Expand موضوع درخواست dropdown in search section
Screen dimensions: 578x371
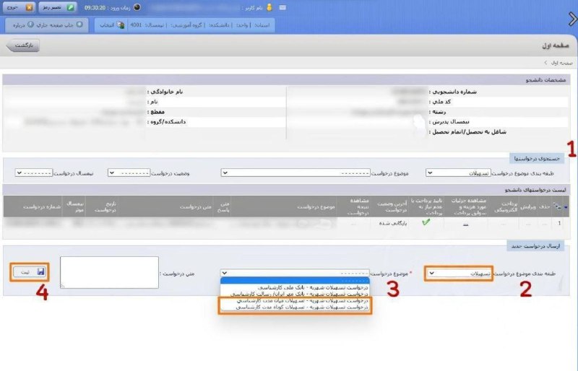[x=295, y=173]
